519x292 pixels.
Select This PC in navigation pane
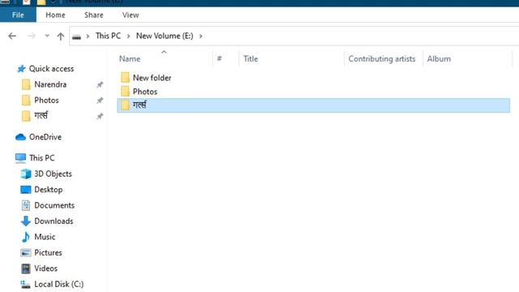point(41,158)
